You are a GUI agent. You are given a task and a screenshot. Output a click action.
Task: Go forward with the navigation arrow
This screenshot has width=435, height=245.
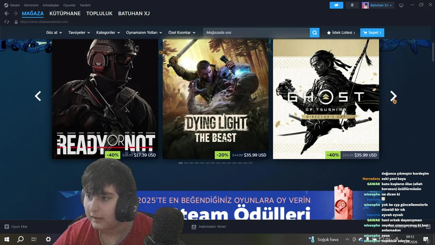click(15, 13)
